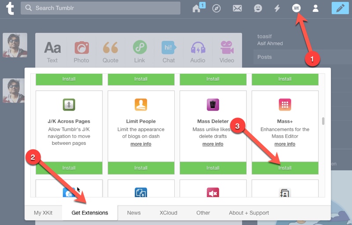
Task: Install the J/K Across Pages extension
Action: click(69, 168)
